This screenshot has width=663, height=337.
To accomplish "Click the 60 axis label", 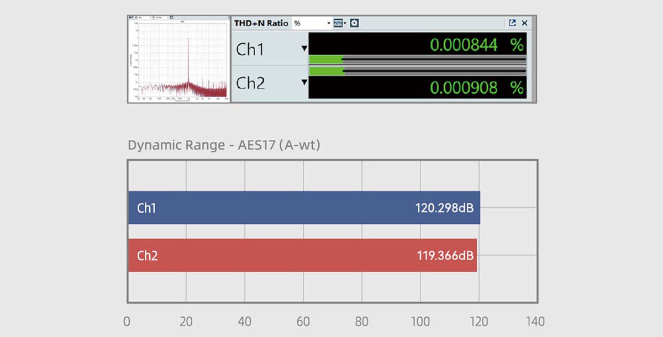I will [x=303, y=322].
